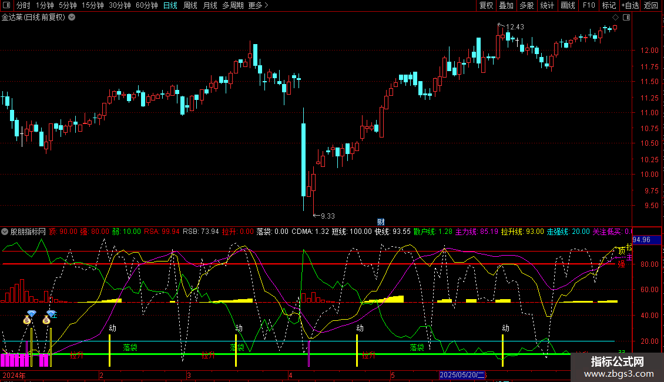The width and height of the screenshot is (664, 382).
Task: Open the 多周期 multi-period view
Action: click(x=233, y=5)
